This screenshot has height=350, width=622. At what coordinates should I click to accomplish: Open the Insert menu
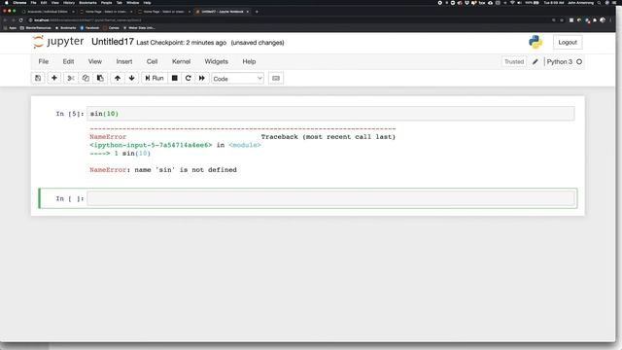click(124, 61)
